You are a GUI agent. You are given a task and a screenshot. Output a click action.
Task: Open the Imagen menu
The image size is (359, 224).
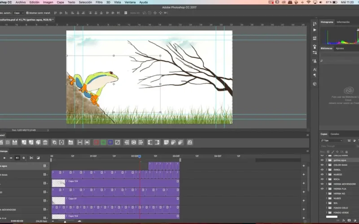[48, 2]
